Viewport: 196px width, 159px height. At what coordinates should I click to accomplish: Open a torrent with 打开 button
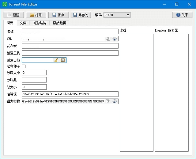[36, 15]
